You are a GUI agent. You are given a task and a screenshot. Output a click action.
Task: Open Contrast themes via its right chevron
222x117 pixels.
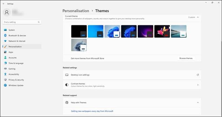click(198, 85)
